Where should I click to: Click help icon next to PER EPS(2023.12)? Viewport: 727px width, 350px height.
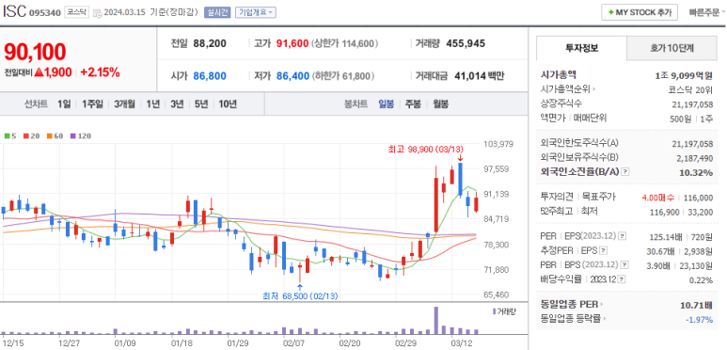pyautogui.click(x=623, y=236)
